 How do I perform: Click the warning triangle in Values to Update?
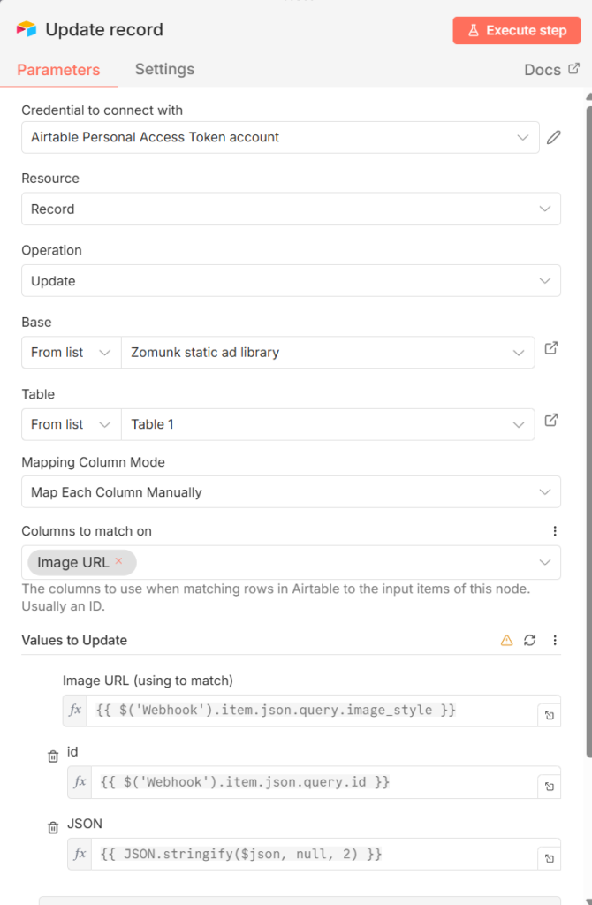click(x=506, y=640)
